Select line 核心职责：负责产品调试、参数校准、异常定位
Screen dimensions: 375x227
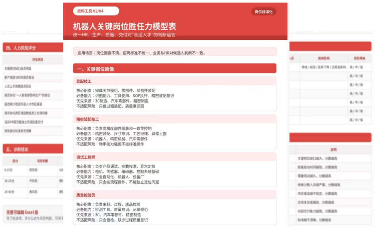click(116, 166)
